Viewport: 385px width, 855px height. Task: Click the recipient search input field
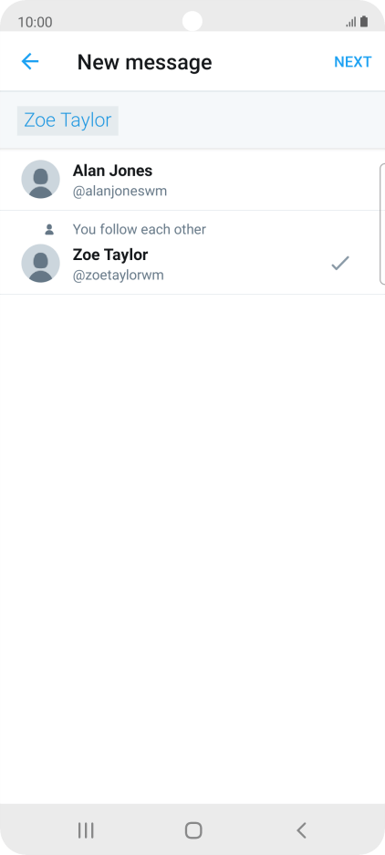(x=192, y=120)
